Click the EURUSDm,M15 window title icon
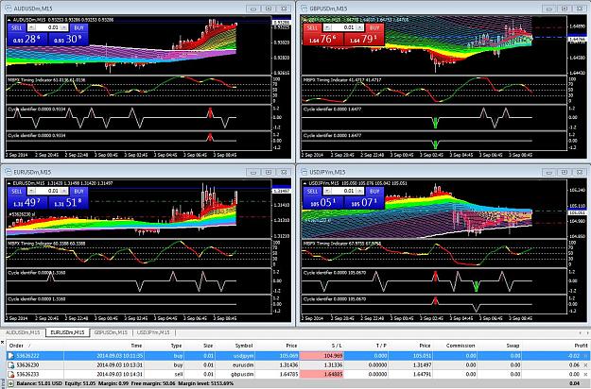This screenshot has width=591, height=389. (x=9, y=172)
